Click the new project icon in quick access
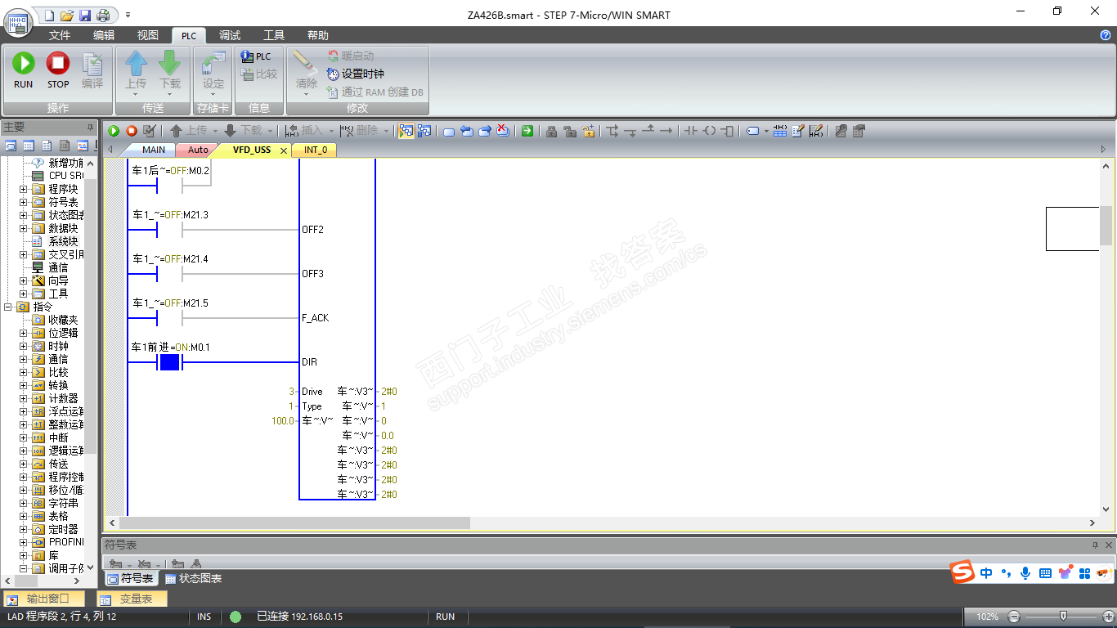The width and height of the screenshot is (1117, 628). (x=50, y=15)
